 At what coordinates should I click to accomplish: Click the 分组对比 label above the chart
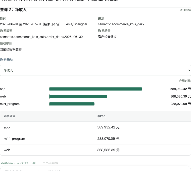tap(185, 81)
